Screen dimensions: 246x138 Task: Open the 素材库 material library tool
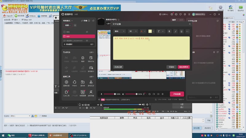tap(83, 83)
